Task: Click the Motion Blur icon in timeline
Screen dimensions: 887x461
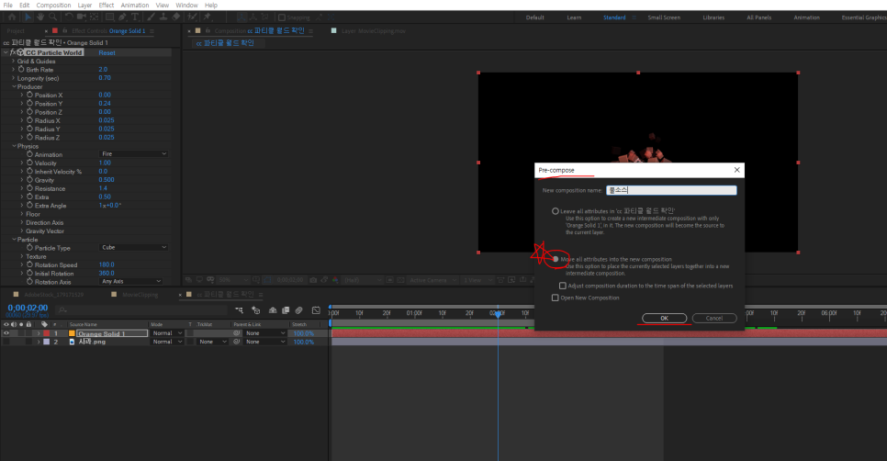Action: pyautogui.click(x=298, y=310)
